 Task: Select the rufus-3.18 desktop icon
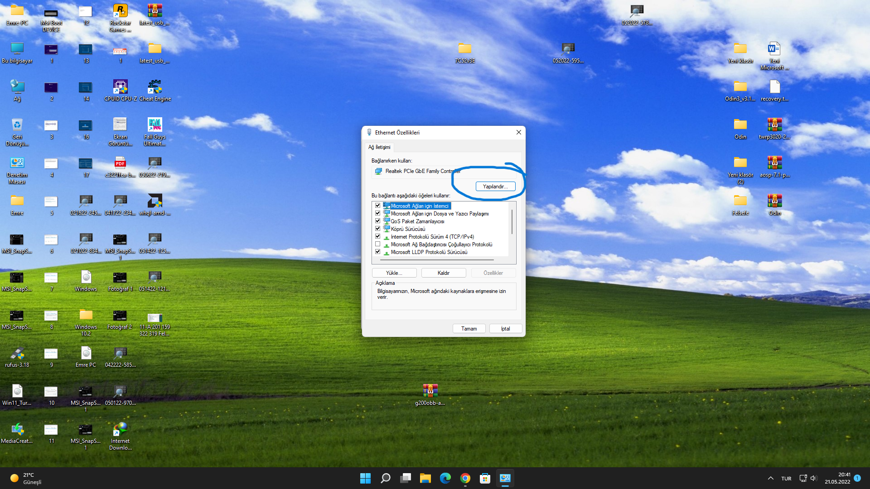point(17,357)
